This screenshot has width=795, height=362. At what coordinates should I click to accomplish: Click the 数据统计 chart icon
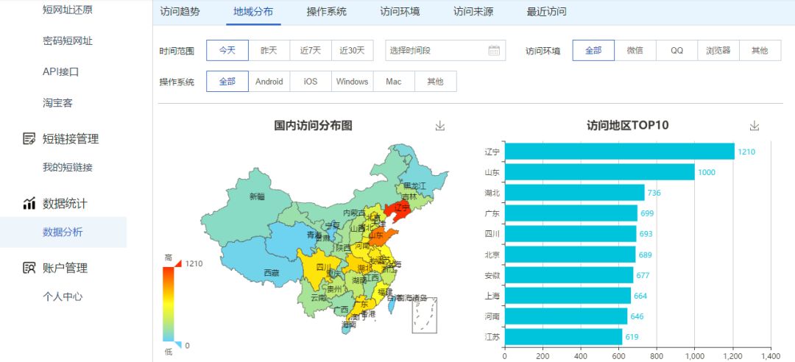29,203
